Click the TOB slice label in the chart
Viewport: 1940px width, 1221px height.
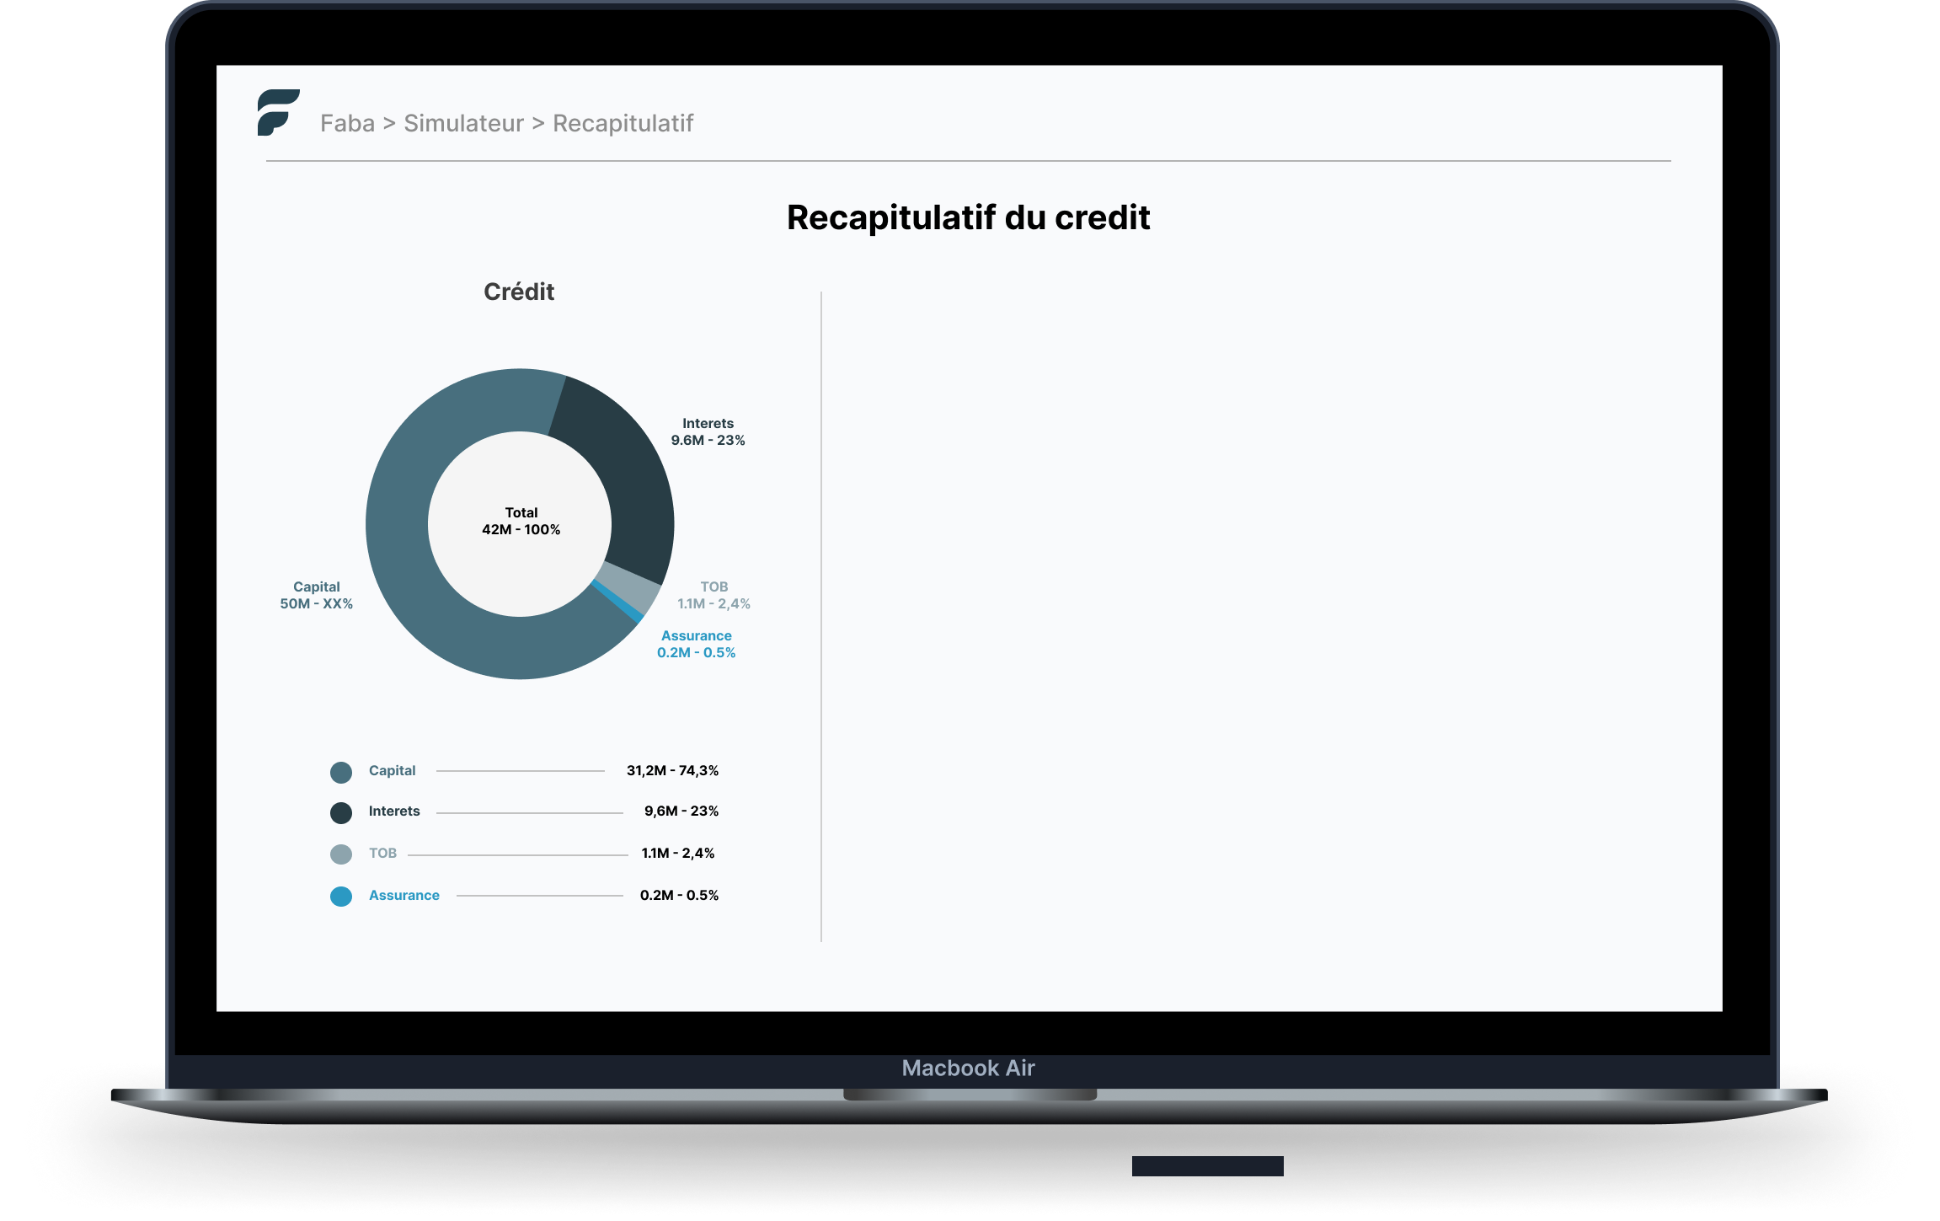tap(713, 595)
